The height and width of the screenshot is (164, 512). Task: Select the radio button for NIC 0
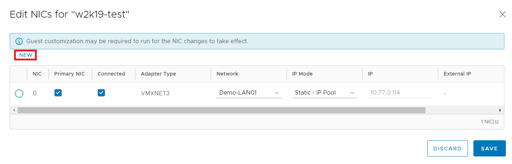point(19,94)
